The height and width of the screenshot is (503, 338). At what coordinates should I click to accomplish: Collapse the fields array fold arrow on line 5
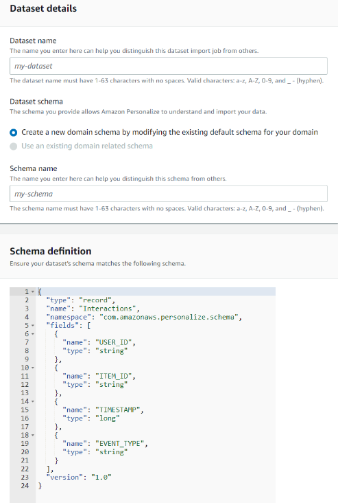pos(33,326)
